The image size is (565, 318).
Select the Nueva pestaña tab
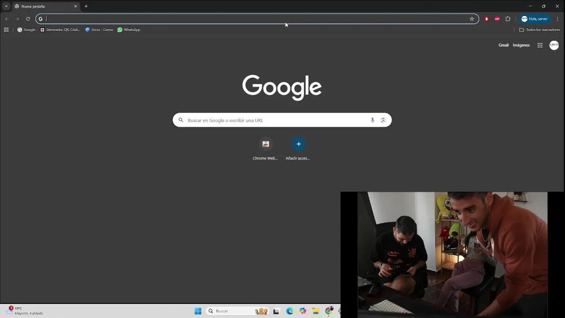click(x=46, y=6)
